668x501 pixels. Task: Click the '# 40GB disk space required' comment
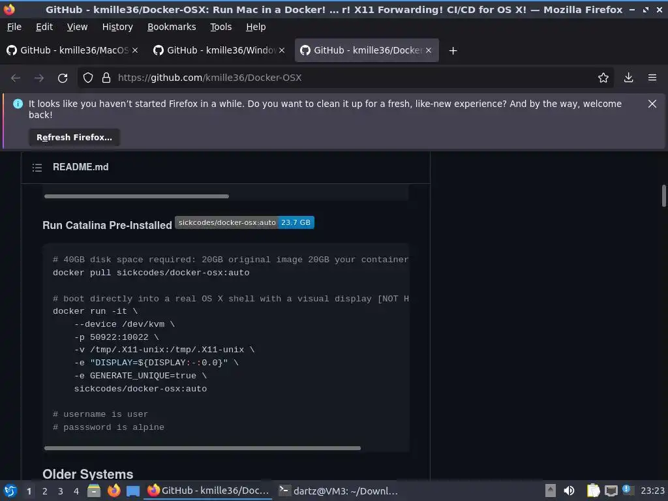point(230,260)
